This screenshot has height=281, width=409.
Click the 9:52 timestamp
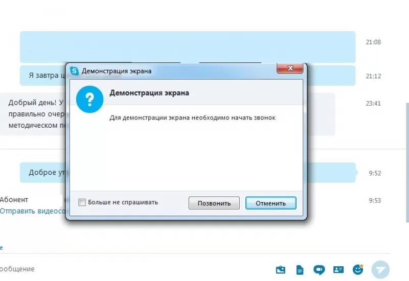375,173
